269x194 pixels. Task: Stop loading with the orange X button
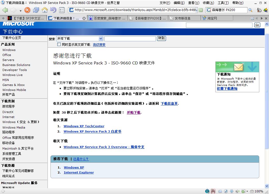(27, 10)
